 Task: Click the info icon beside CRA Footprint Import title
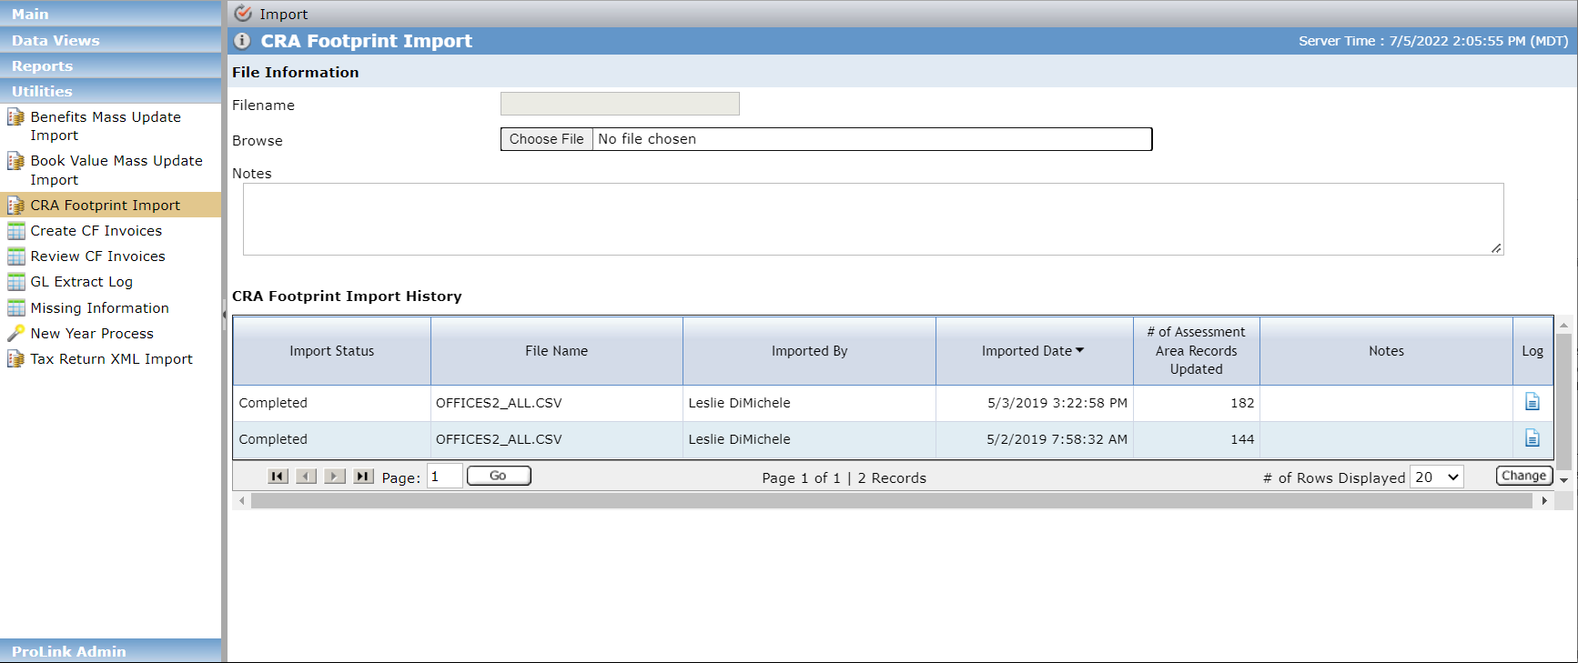[x=242, y=41]
